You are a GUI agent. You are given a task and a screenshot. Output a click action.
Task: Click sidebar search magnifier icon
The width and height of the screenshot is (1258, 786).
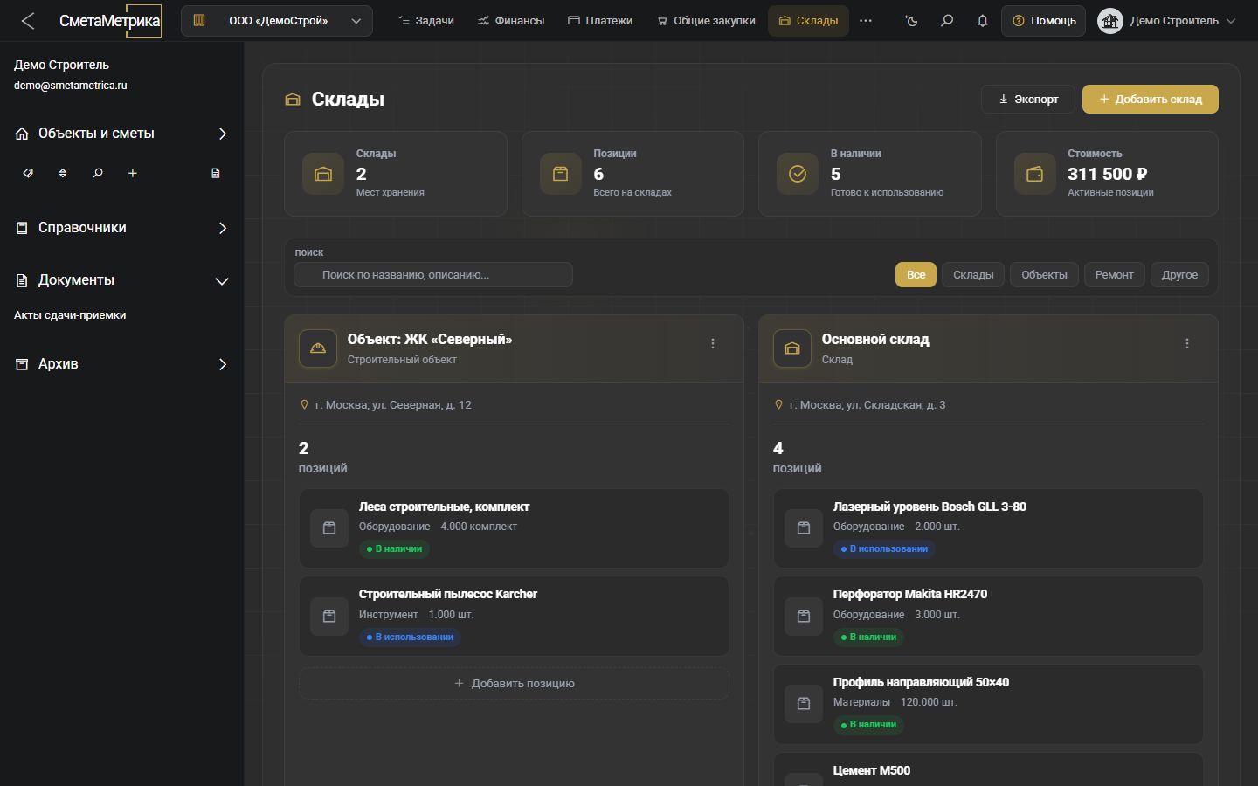pyautogui.click(x=98, y=173)
